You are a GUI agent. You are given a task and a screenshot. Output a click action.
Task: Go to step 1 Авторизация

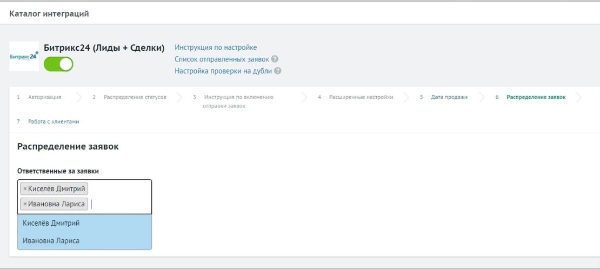(x=44, y=97)
